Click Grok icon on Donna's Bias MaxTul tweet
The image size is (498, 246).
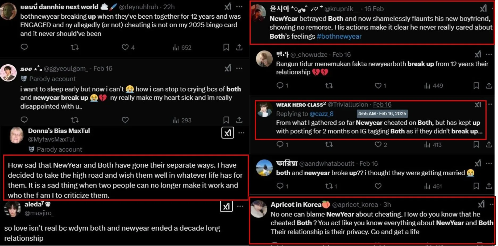[227, 133]
